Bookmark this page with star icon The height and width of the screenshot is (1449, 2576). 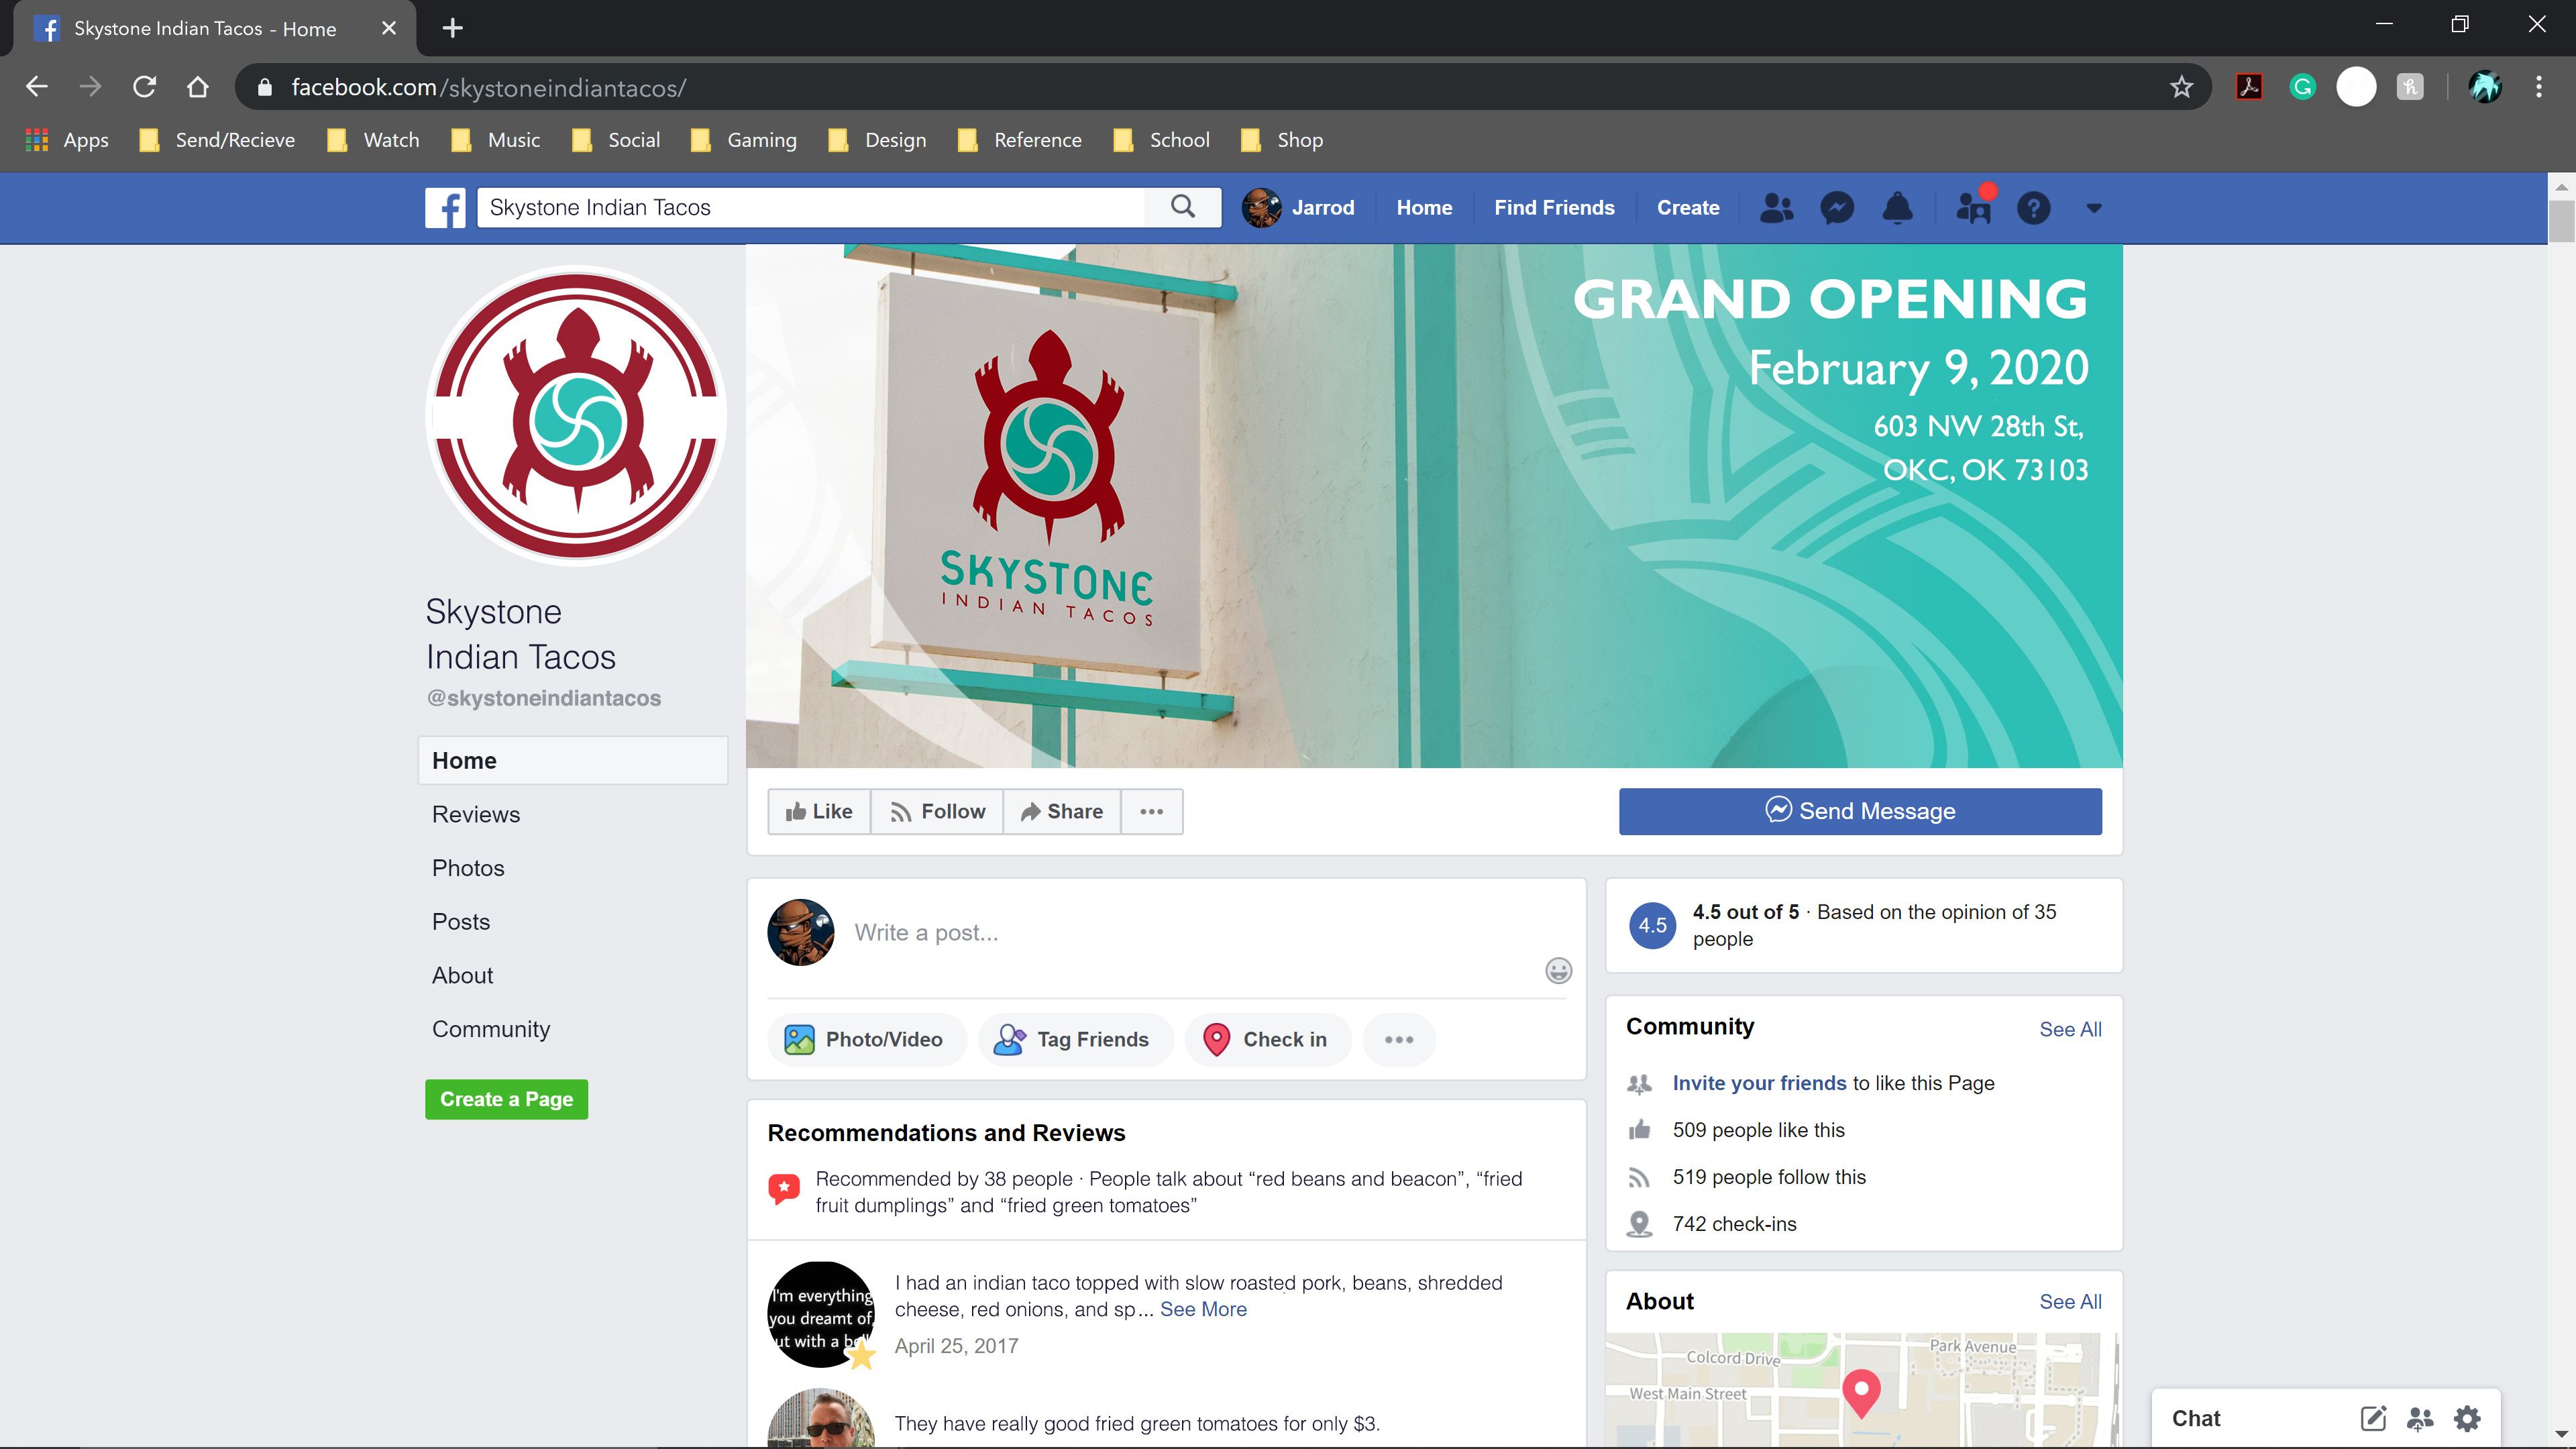2181,88
